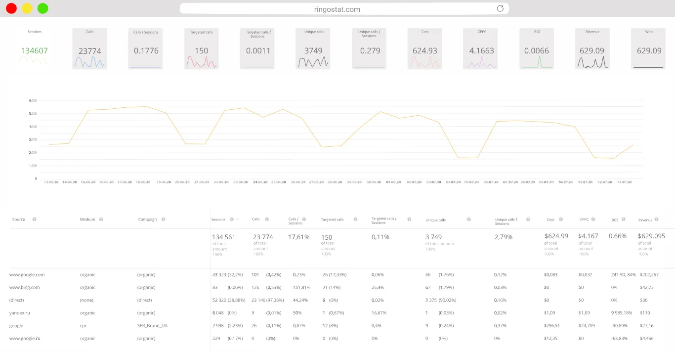The height and width of the screenshot is (353, 675).
Task: Click the help icon beside Calls column
Action: coord(267,219)
